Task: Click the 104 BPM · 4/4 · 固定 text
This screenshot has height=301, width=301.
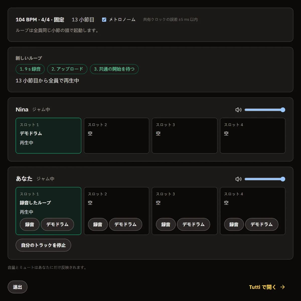Action: (40, 20)
